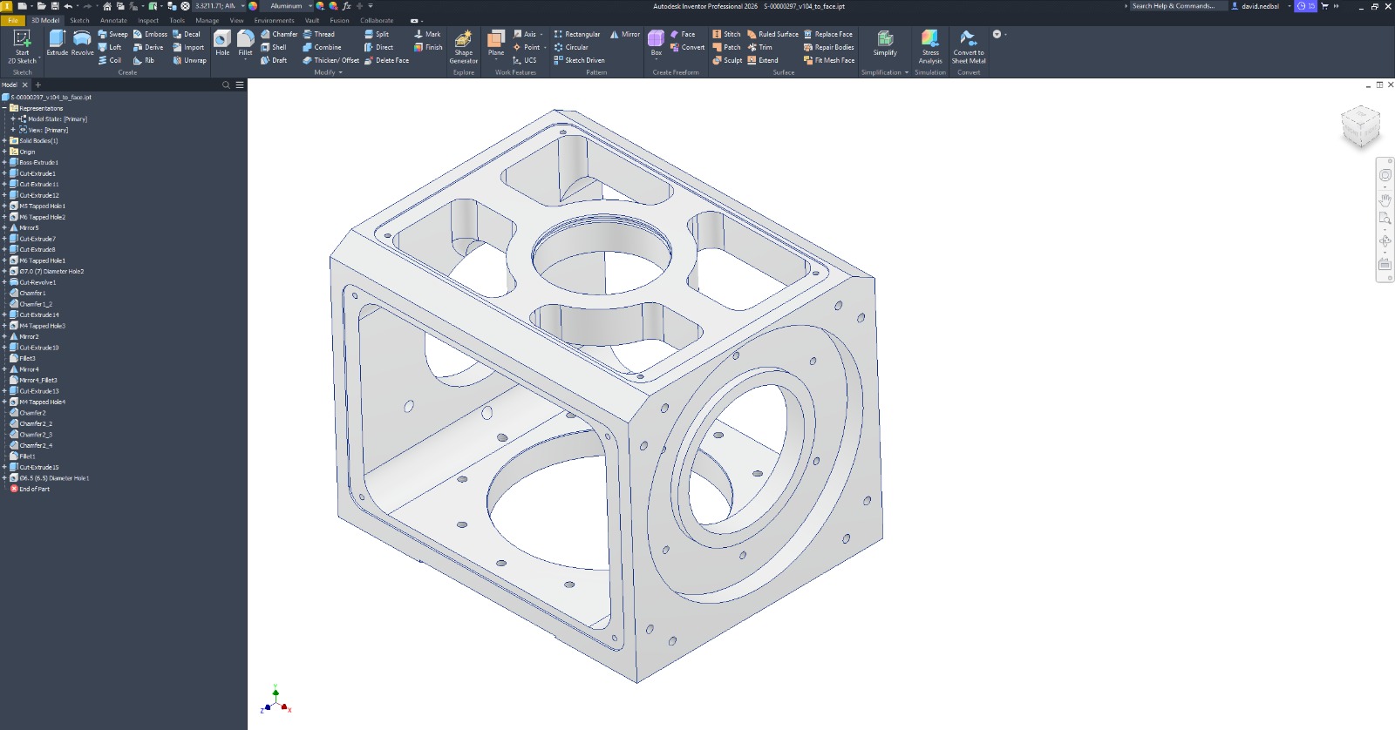
Task: Switch to the Manage ribbon tab
Action: tap(208, 20)
